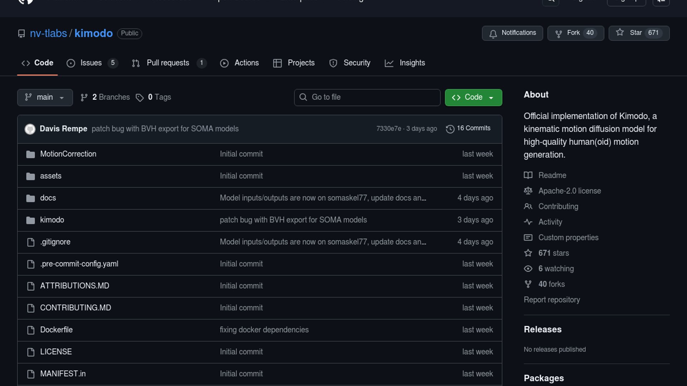
Task: Open the commit history clock icon
Action: [450, 129]
